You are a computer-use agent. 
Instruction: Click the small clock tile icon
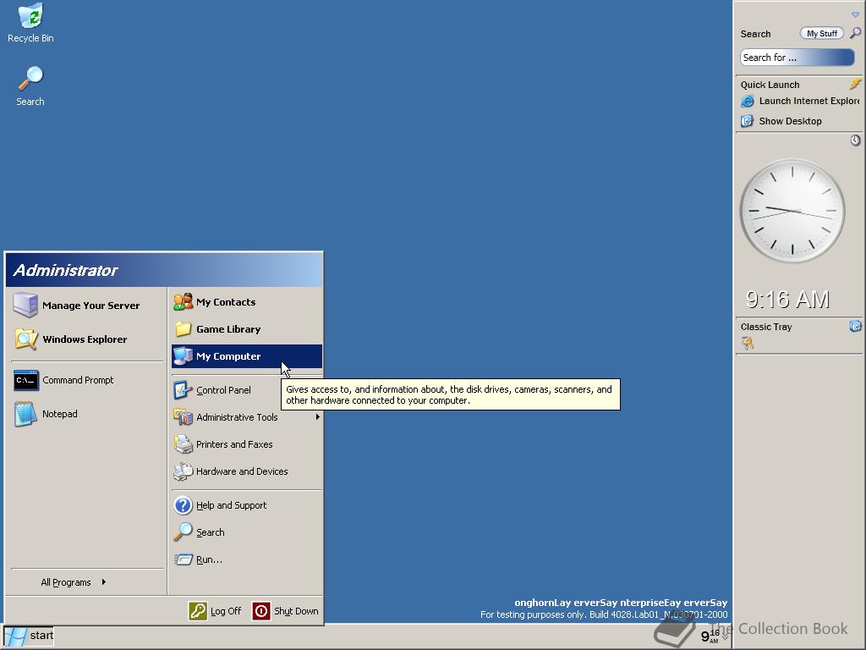tap(855, 140)
